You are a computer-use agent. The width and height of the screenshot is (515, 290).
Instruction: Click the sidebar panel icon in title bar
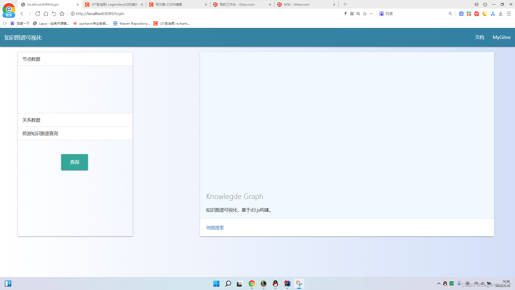pos(476,4)
